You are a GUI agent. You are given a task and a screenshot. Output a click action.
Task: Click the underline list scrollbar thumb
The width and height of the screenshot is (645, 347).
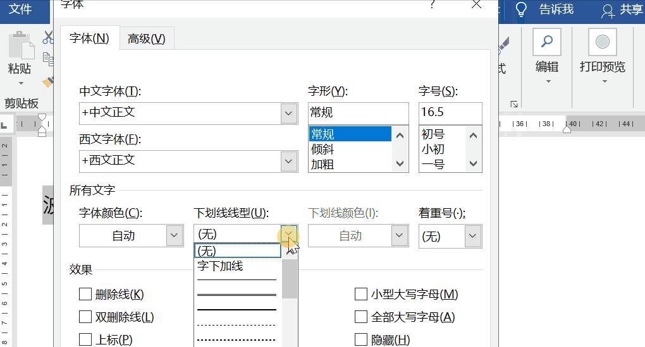tap(290, 278)
